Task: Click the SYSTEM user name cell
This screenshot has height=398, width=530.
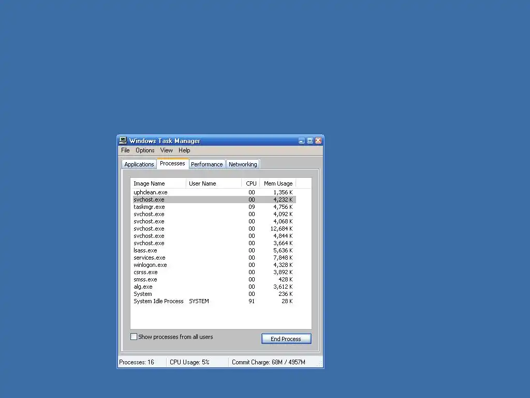Action: pos(199,301)
